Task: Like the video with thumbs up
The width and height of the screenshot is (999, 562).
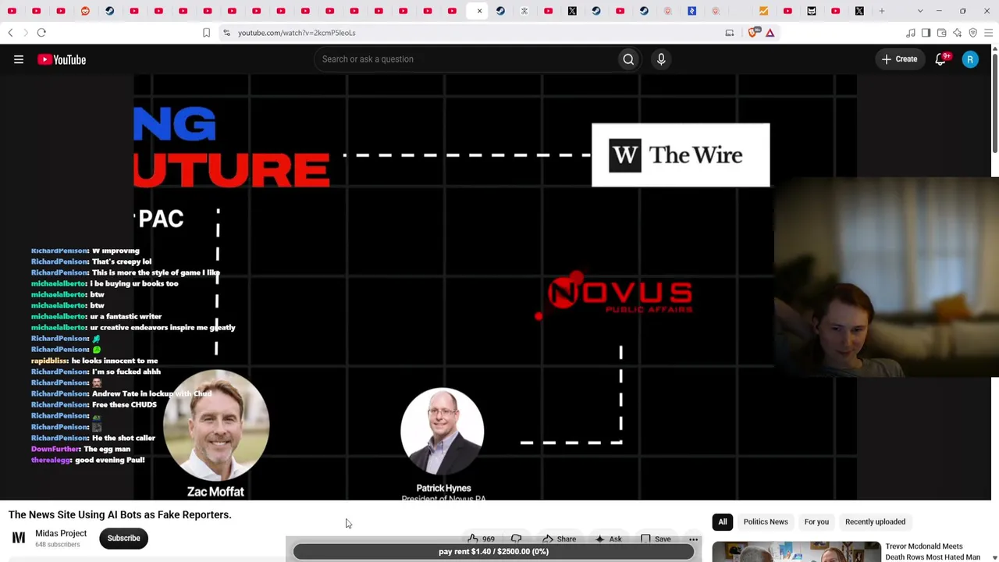Action: click(x=481, y=539)
